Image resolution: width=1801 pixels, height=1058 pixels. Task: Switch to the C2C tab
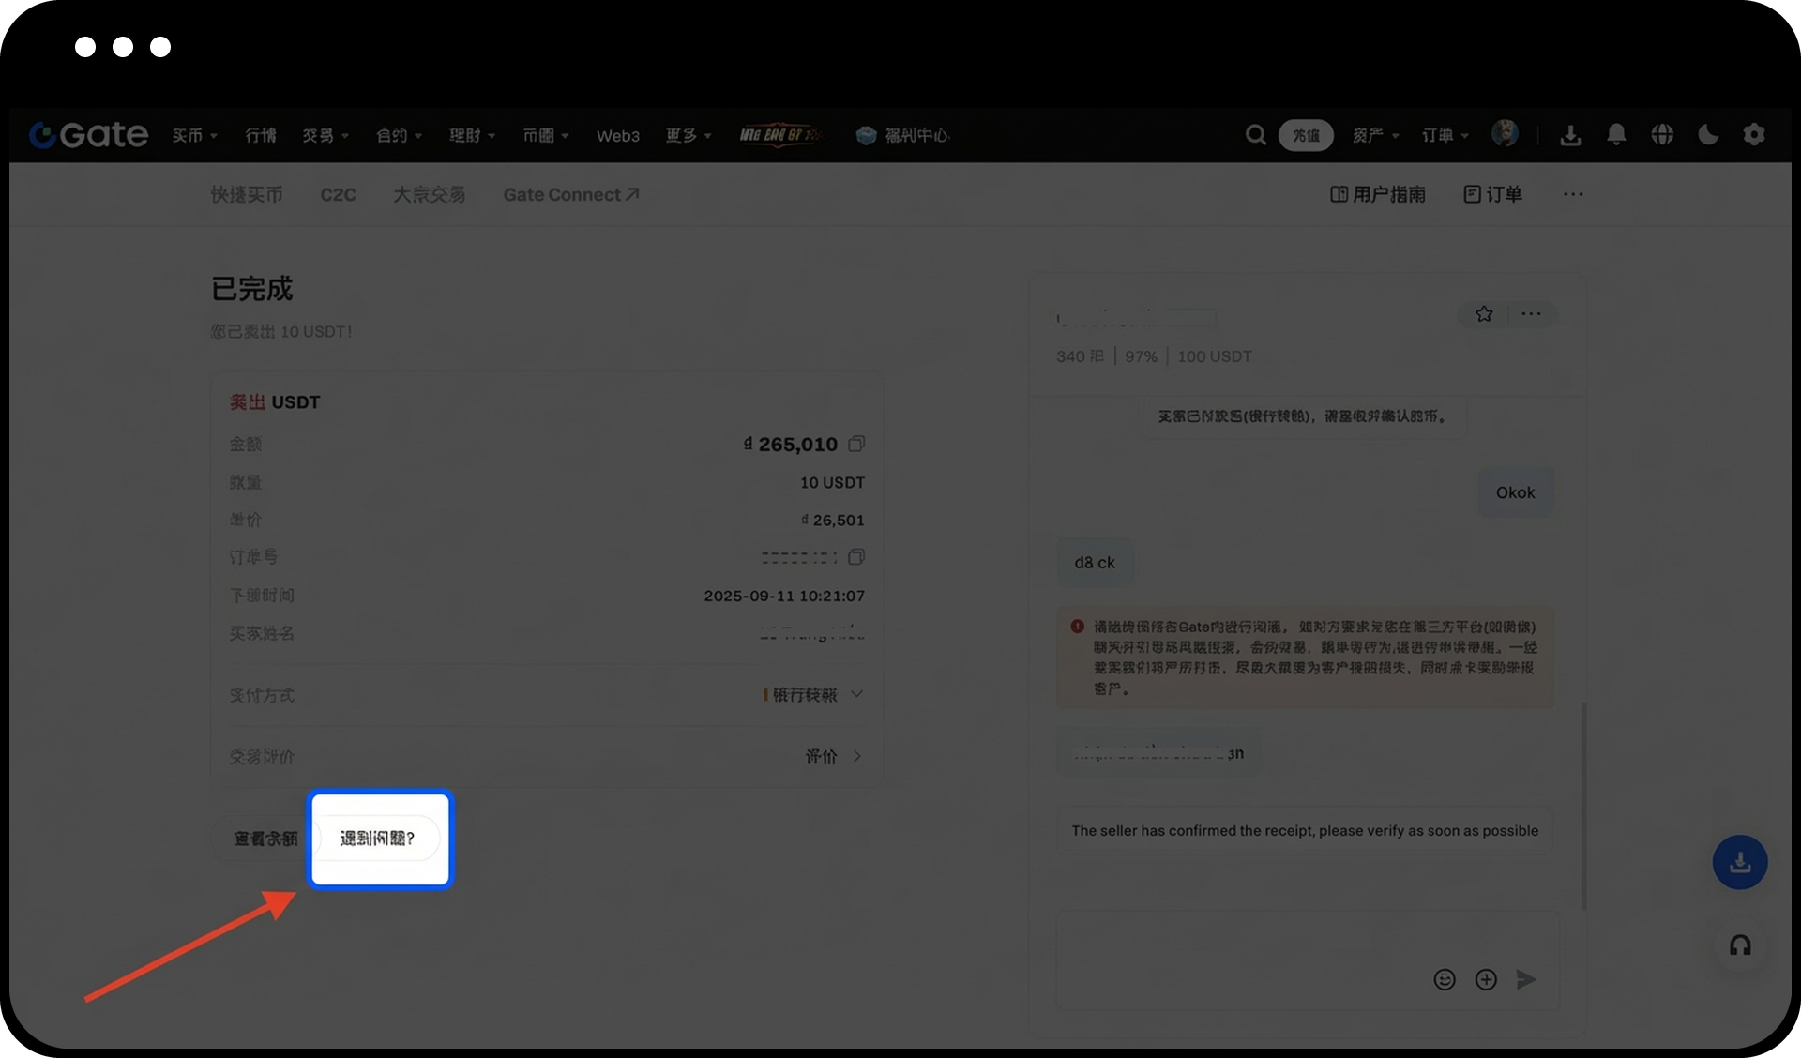338,195
